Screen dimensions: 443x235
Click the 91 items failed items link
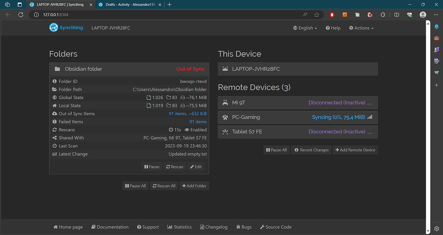pos(198,122)
